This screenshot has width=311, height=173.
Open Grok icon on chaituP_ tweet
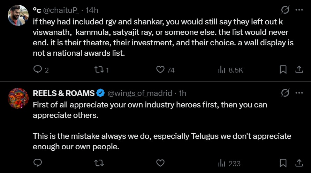click(285, 10)
